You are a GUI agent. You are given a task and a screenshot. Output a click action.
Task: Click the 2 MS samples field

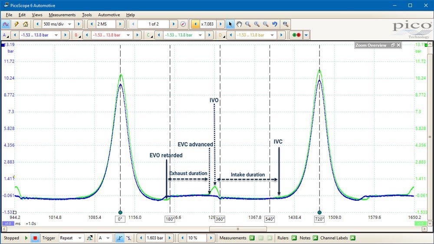pyautogui.click(x=106, y=24)
